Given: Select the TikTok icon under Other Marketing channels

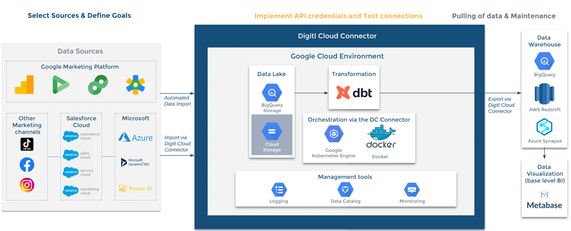Looking at the screenshot, I should tap(27, 144).
